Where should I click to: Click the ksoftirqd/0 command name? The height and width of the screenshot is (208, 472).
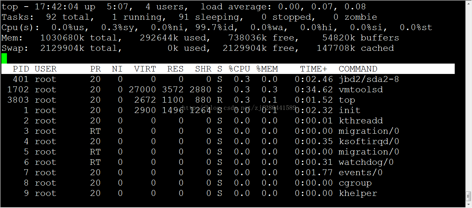click(x=369, y=141)
